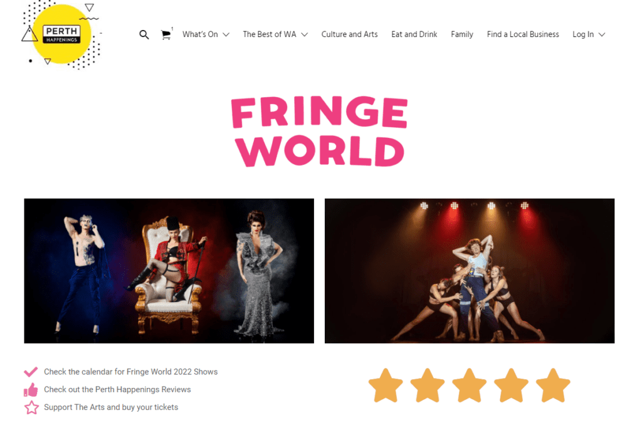Click the pink thumbs-up icon
Viewport: 642px width, 433px height.
tap(31, 390)
